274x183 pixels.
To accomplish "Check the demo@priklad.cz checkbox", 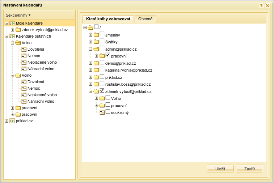I will coord(102,62).
